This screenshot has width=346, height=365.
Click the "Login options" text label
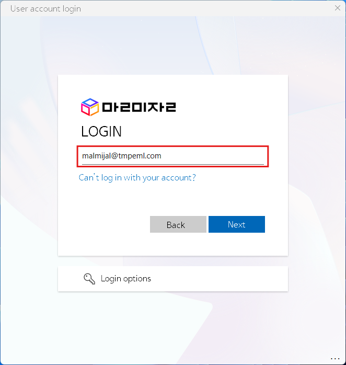126,279
